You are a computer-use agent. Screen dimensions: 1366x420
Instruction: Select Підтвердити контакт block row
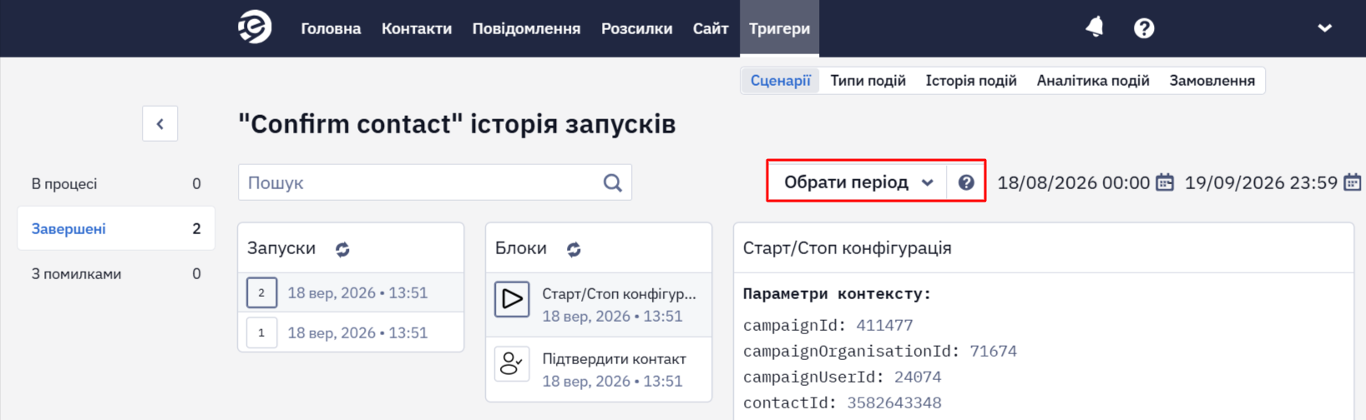click(x=599, y=369)
